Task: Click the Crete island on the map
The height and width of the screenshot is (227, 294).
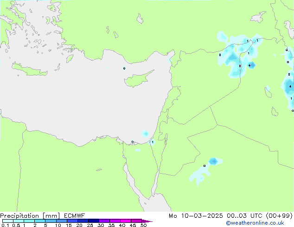Action: coord(29,70)
